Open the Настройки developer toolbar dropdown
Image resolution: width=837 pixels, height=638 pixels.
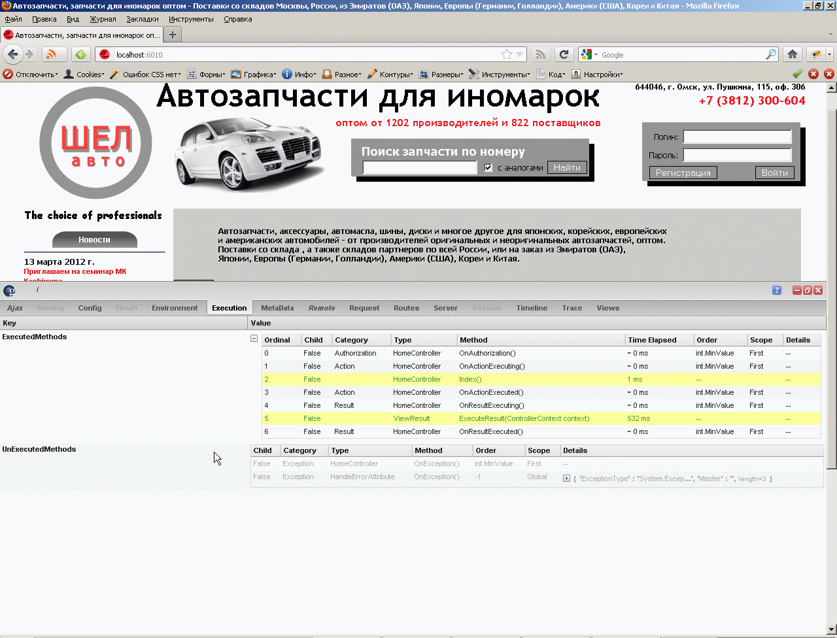tap(597, 75)
